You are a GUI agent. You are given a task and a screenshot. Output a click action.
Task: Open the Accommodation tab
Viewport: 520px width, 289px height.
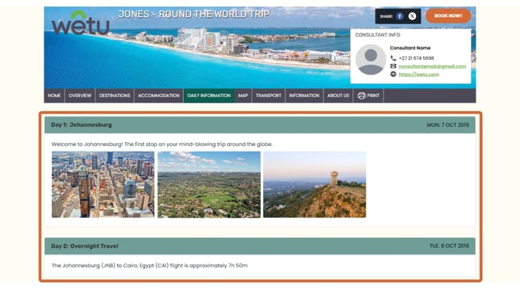tap(159, 96)
